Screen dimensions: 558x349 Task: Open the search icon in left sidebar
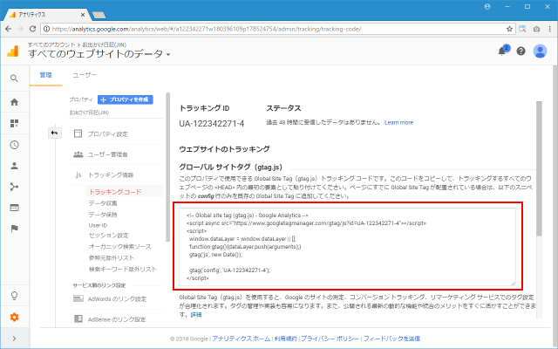[x=14, y=79]
